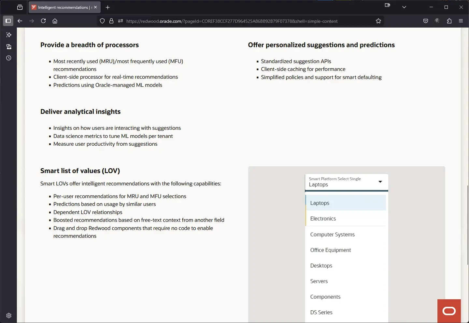Open synced tabs in the sidebar
The width and height of the screenshot is (469, 323).
click(x=9, y=47)
